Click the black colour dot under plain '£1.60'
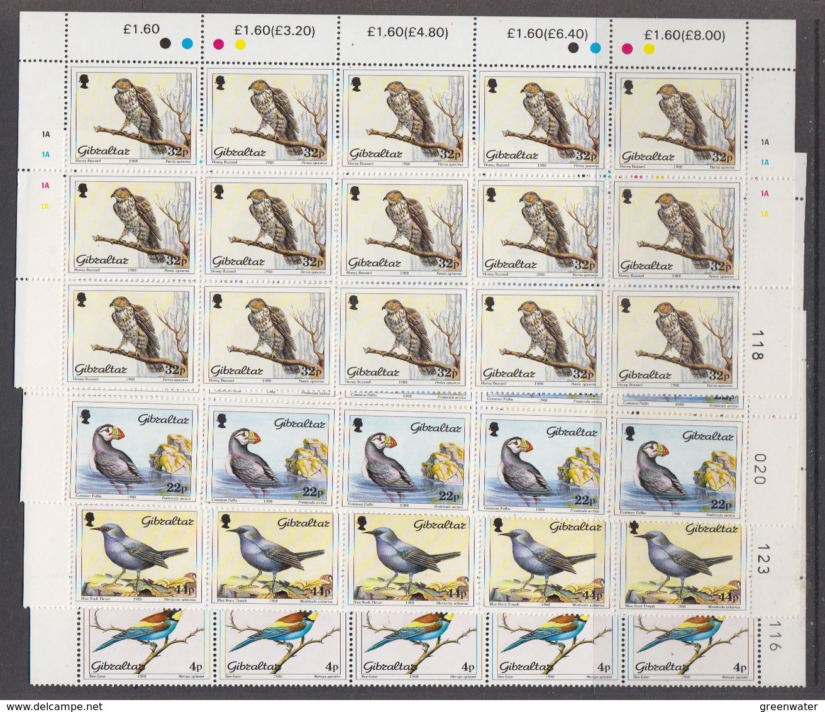825x712 pixels. (x=165, y=43)
